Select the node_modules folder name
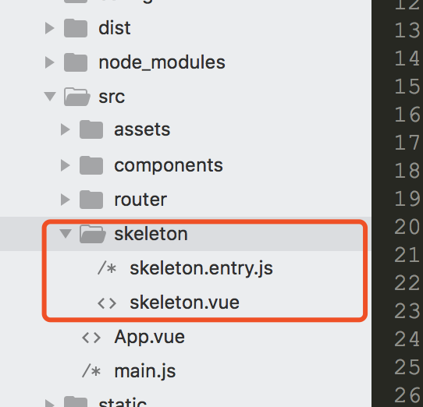This screenshot has width=423, height=407. 162,63
